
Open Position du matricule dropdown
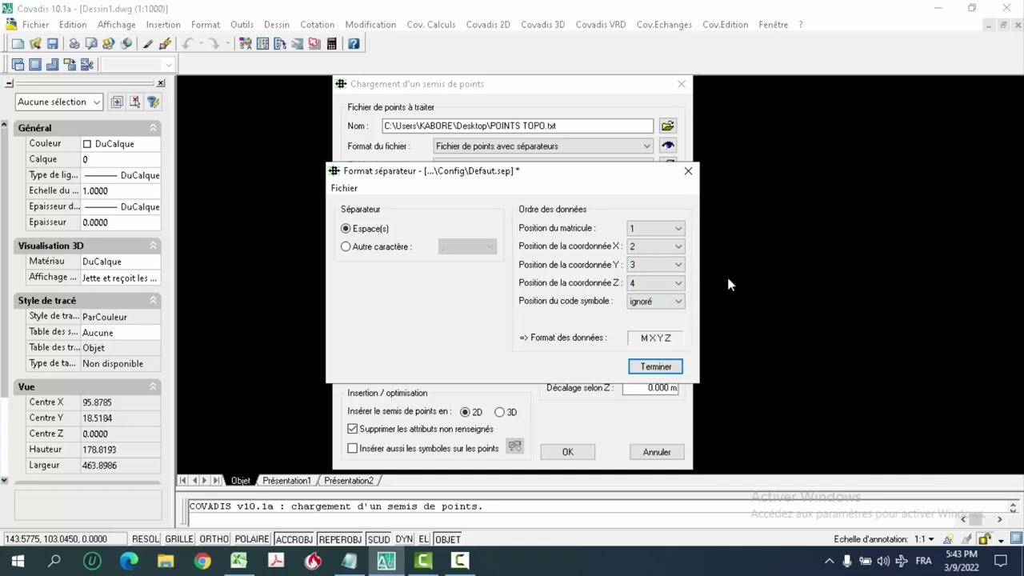tap(655, 228)
